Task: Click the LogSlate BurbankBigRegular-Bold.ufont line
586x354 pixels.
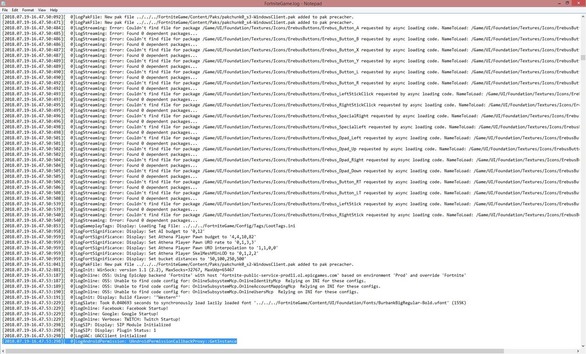Action: pos(234,302)
